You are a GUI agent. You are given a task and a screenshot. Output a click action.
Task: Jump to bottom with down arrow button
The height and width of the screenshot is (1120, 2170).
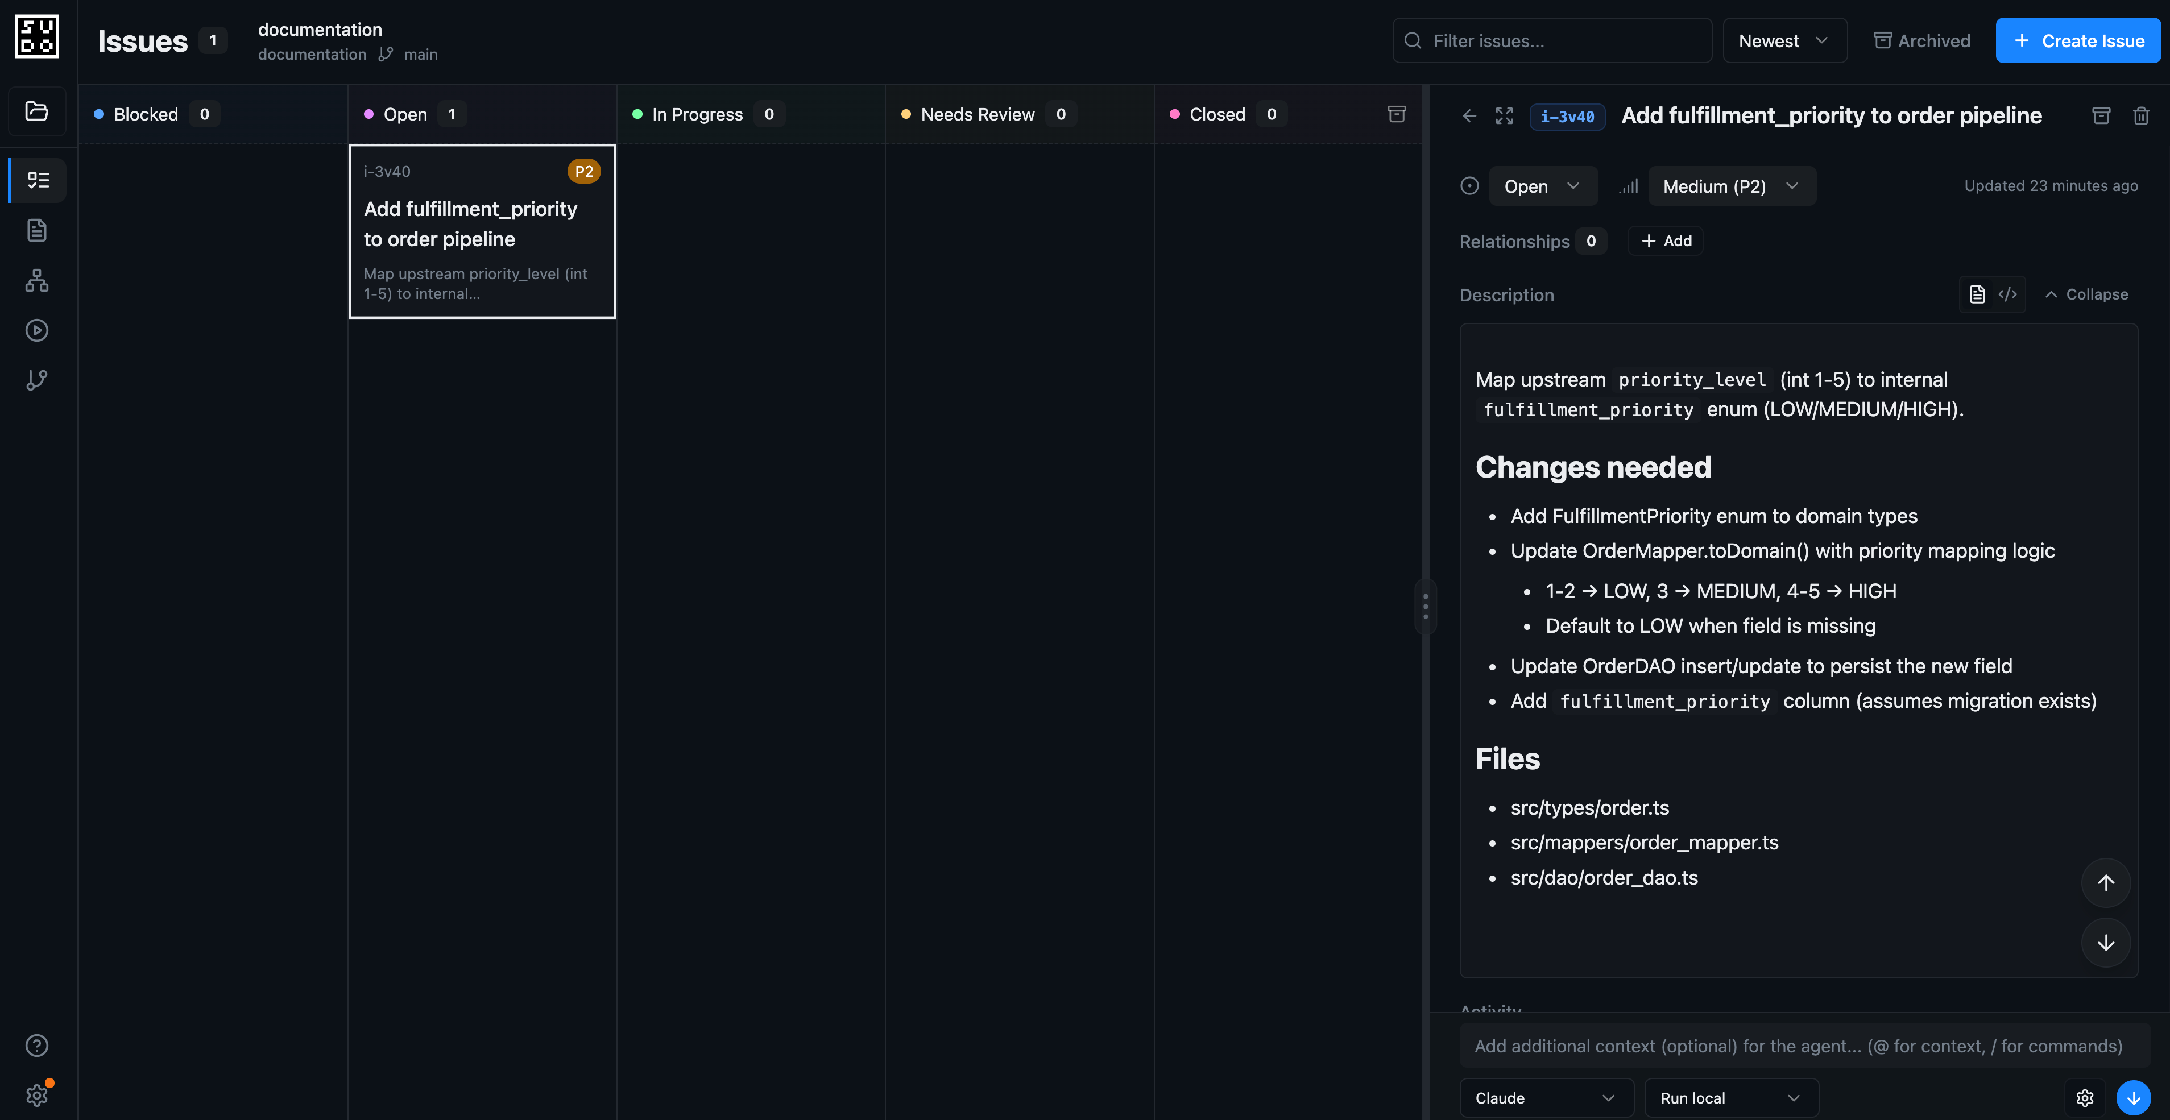2106,942
